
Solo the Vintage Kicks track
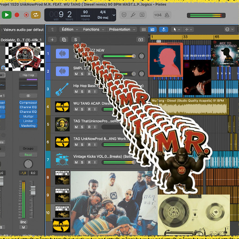(82, 163)
